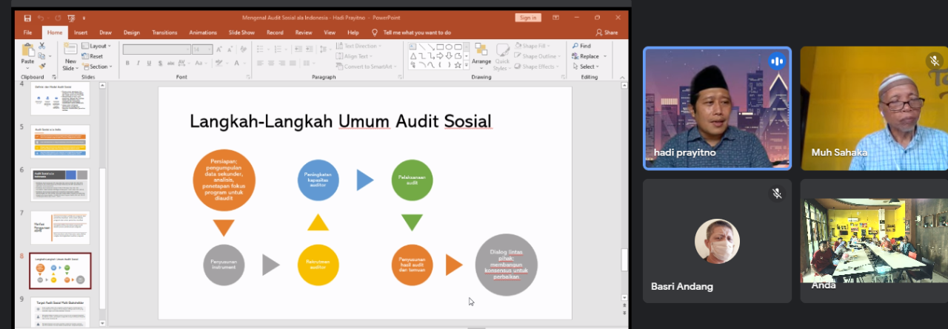Toggle Bold formatting

point(127,64)
